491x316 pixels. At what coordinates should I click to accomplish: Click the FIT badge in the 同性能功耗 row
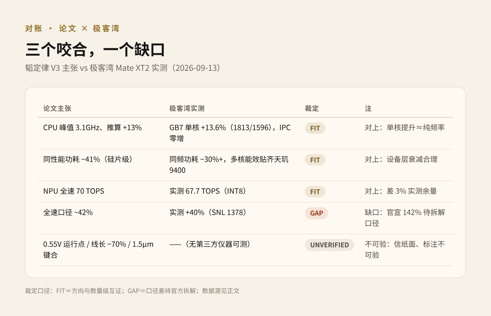(x=315, y=160)
